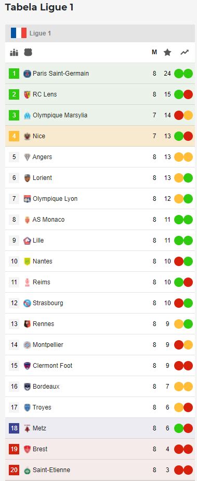Click the Saint-Etienne green crest

click(x=27, y=470)
